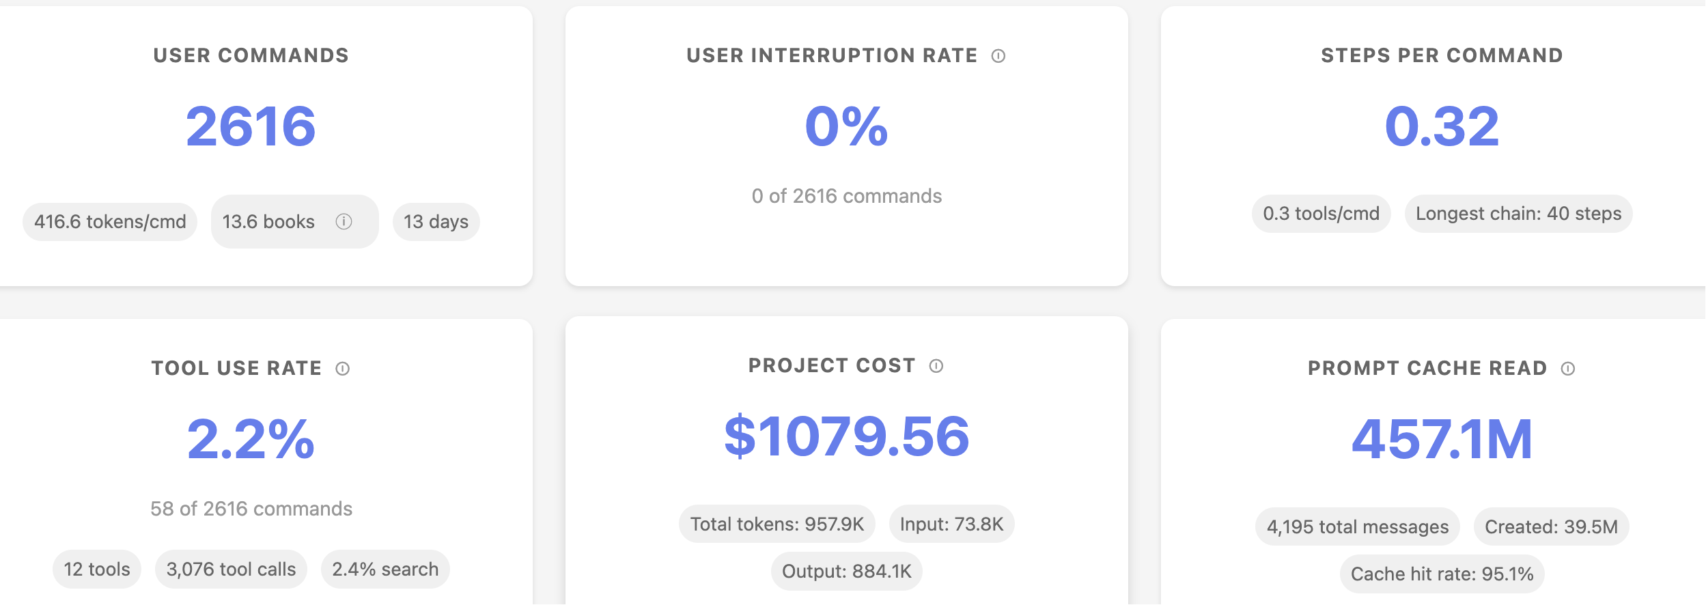Select the 3,076 tool calls badge
The width and height of the screenshot is (1706, 605).
(x=231, y=569)
